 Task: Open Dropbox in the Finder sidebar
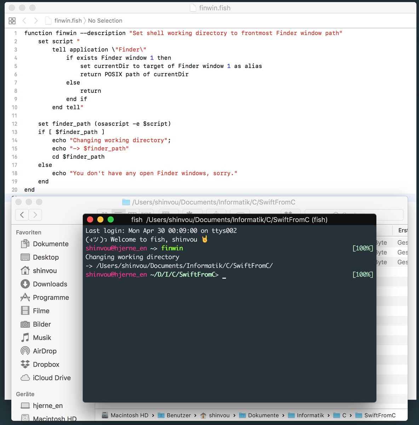(47, 364)
